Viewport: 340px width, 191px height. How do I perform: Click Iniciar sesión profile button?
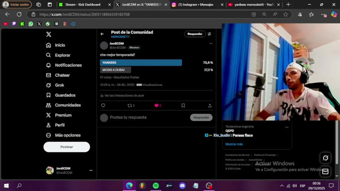pos(17,5)
